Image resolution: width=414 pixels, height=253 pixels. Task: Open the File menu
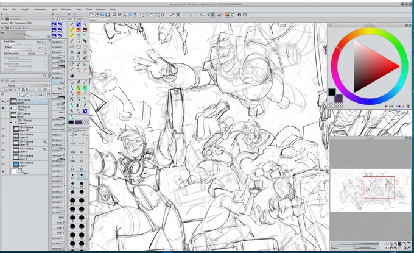tap(5, 9)
